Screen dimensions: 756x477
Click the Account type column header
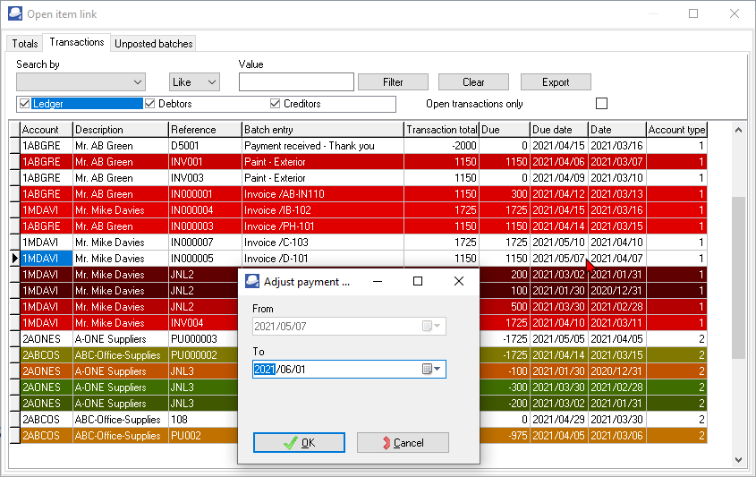tap(676, 130)
